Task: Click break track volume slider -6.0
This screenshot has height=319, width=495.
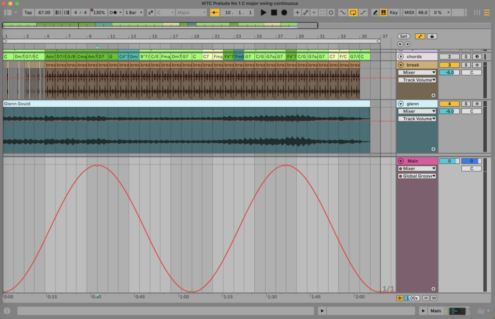Action: coord(449,72)
